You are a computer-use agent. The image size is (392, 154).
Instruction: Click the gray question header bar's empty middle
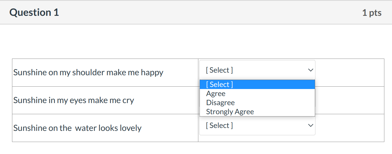pyautogui.click(x=205, y=13)
